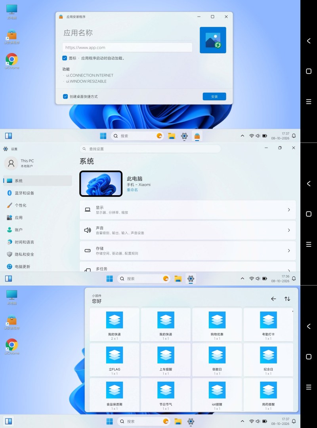Click the sort arrows icon in widgets panel

287,299
